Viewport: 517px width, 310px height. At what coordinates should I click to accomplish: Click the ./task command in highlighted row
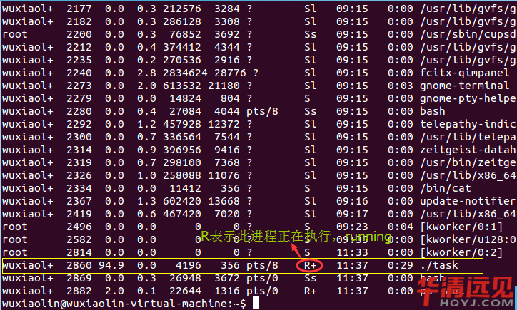coord(441,265)
